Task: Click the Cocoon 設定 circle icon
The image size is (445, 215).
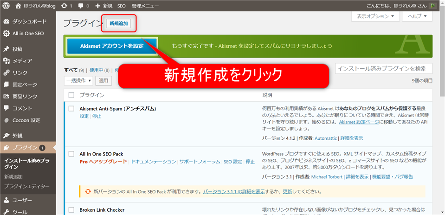Action: [6, 120]
